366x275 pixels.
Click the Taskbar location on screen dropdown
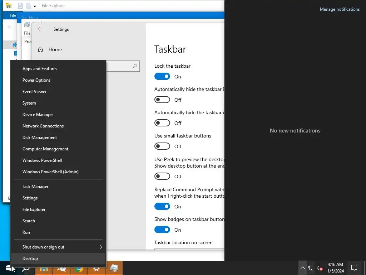coord(189,249)
